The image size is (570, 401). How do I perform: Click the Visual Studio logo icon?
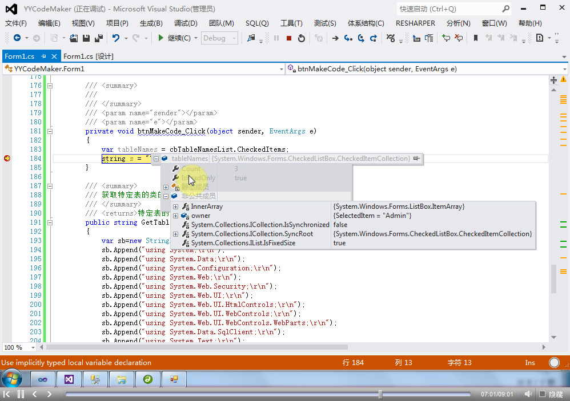[11, 9]
